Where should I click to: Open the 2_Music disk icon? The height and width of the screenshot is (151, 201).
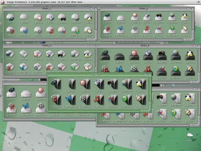(147, 30)
